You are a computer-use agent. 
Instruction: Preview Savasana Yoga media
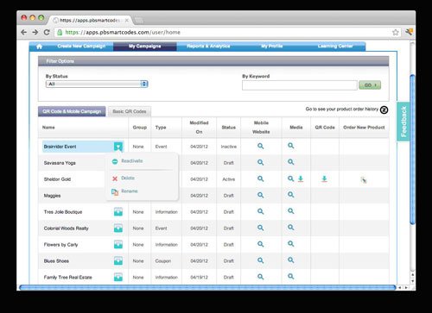pyautogui.click(x=291, y=162)
